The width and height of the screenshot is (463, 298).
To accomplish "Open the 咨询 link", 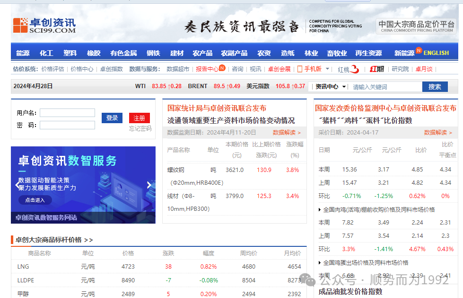I will [237, 69].
